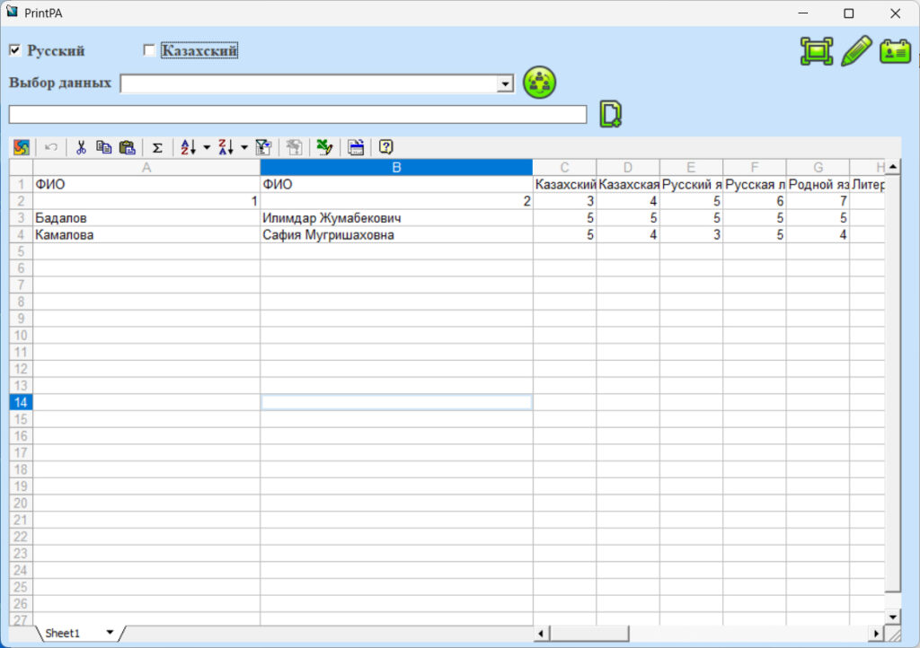Click the green round people icon

(539, 83)
